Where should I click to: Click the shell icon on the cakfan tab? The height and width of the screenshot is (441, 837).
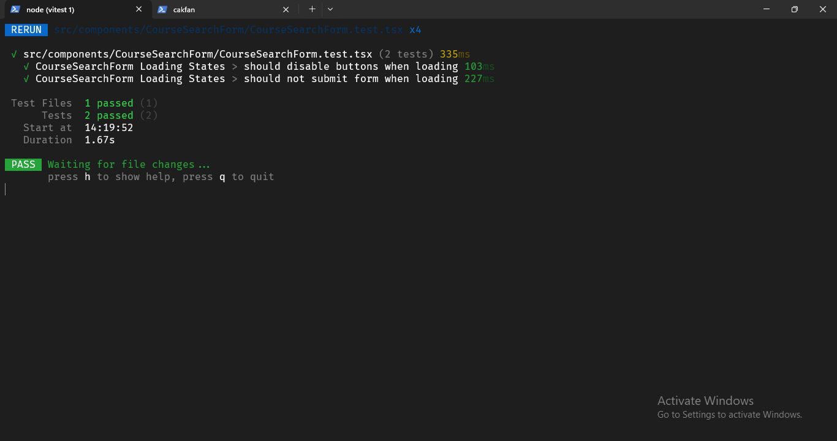tap(162, 9)
